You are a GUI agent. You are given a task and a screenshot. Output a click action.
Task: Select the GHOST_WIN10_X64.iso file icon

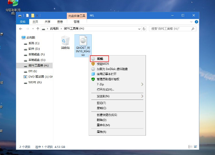coord(83,46)
